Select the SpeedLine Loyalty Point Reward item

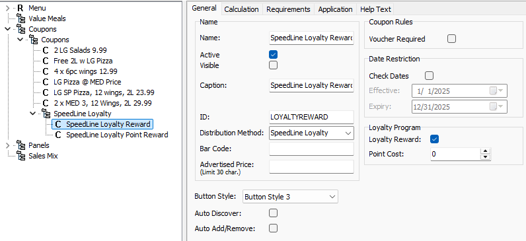coord(117,135)
